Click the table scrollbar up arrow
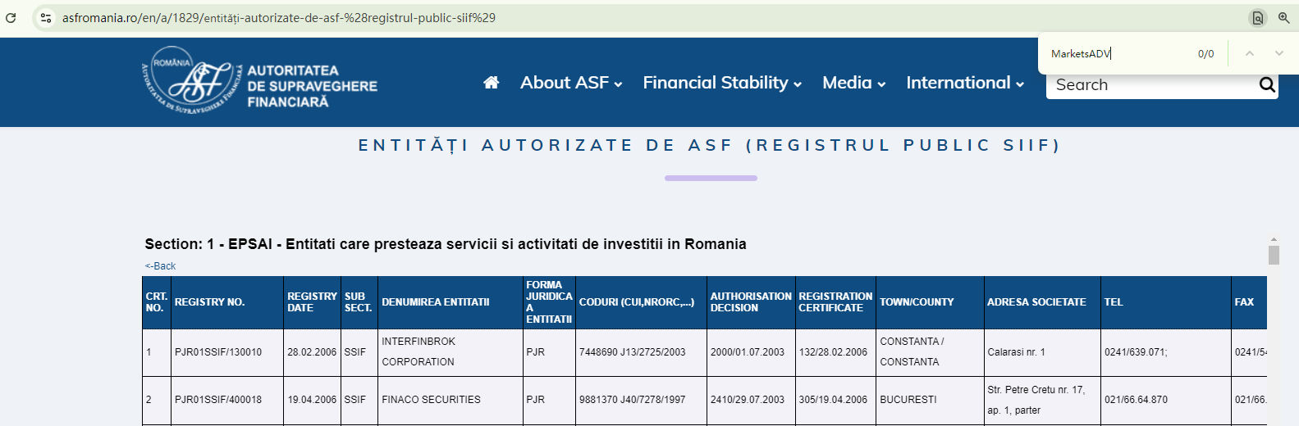This screenshot has width=1299, height=426. (x=1274, y=240)
